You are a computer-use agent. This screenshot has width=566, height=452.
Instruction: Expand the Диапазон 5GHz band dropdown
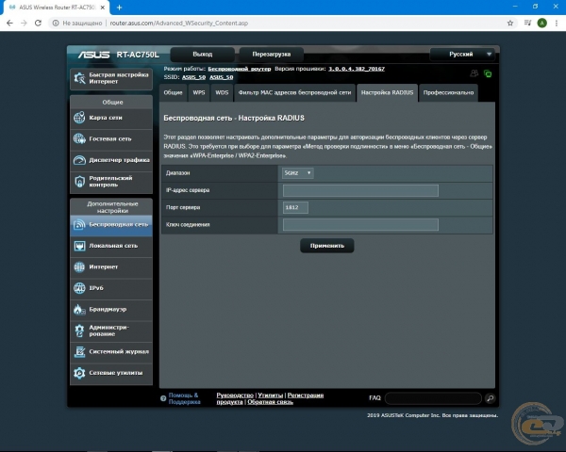click(x=297, y=173)
